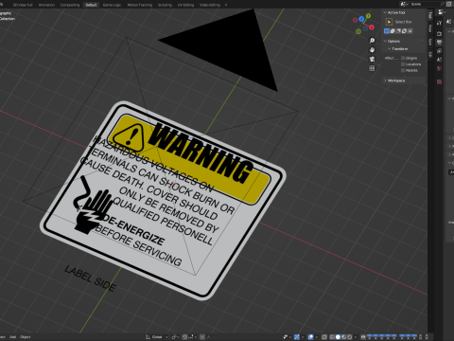Toggle the camera view icon
The width and height of the screenshot is (454, 341).
(x=372, y=59)
